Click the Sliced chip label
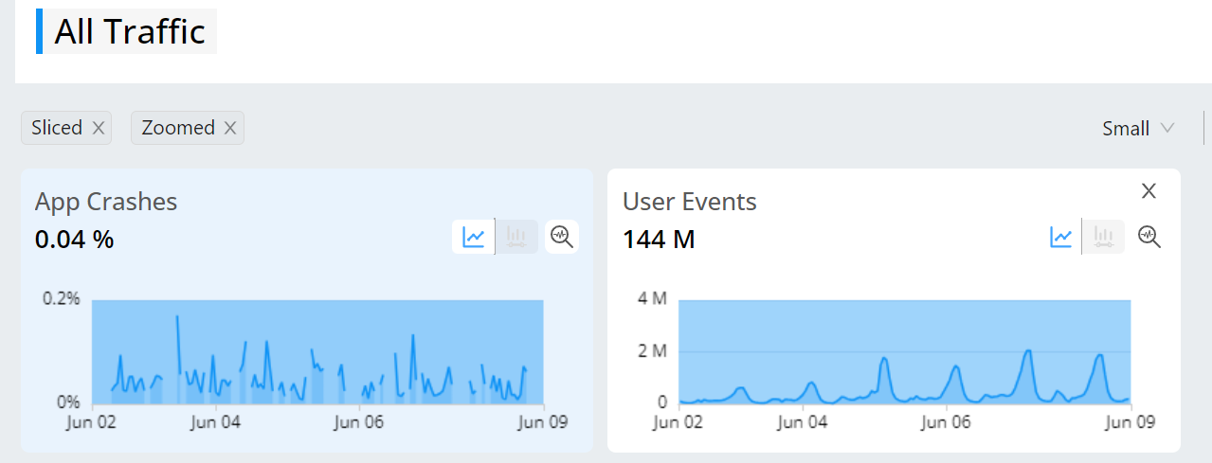This screenshot has height=463, width=1212. tap(57, 128)
